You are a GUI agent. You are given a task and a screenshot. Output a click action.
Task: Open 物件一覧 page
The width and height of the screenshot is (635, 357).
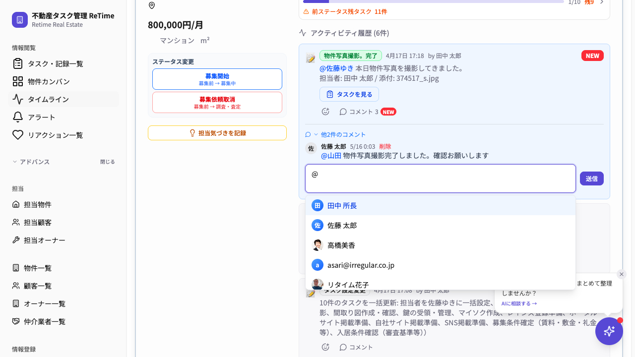(63, 268)
